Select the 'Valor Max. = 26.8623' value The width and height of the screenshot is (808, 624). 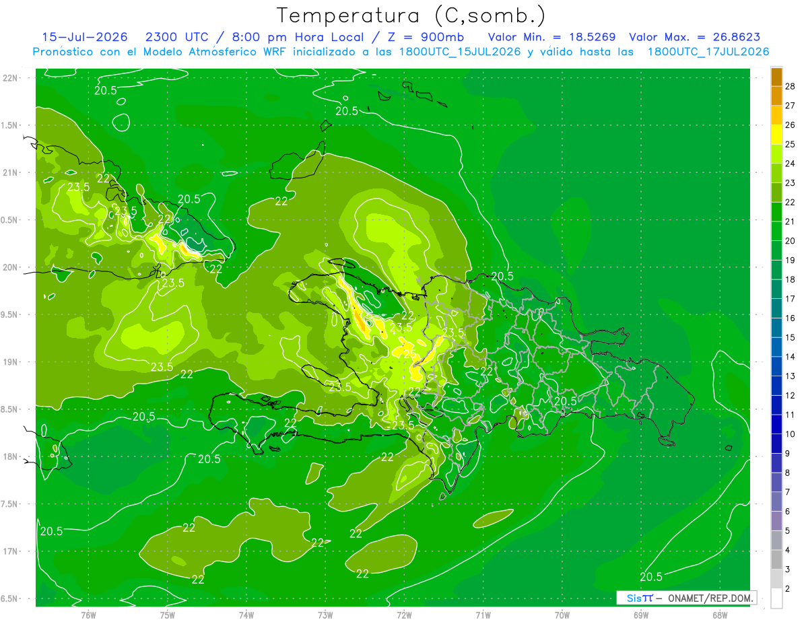click(695, 37)
